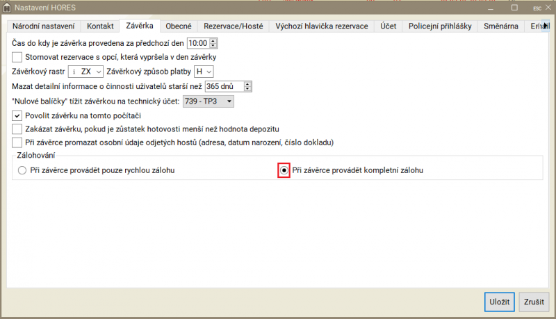Maximize the Nastavení HORES window
The width and height of the screenshot is (556, 319).
pyautogui.click(x=514, y=8)
